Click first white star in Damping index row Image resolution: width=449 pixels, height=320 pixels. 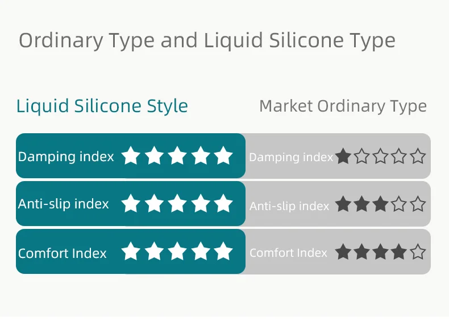(131, 155)
